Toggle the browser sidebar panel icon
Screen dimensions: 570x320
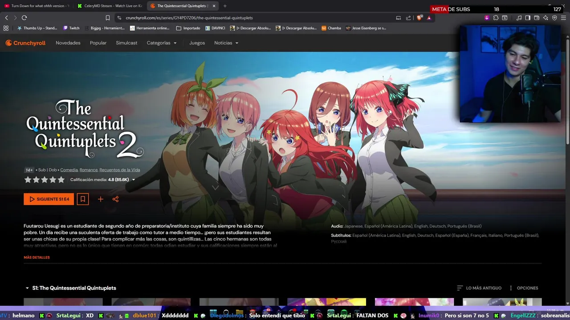[528, 18]
